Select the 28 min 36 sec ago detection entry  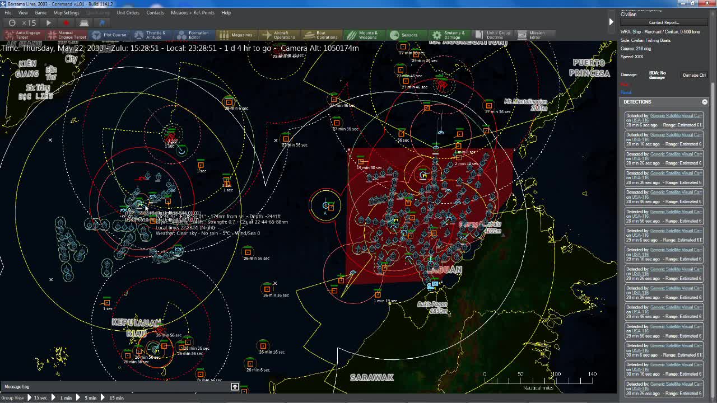coord(664,177)
